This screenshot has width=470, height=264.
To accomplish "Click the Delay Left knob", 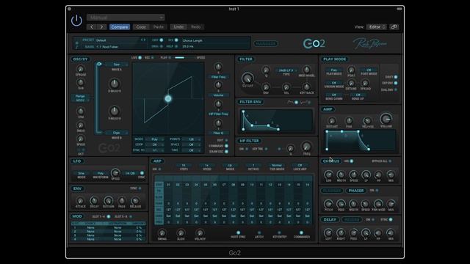I will (x=328, y=232).
